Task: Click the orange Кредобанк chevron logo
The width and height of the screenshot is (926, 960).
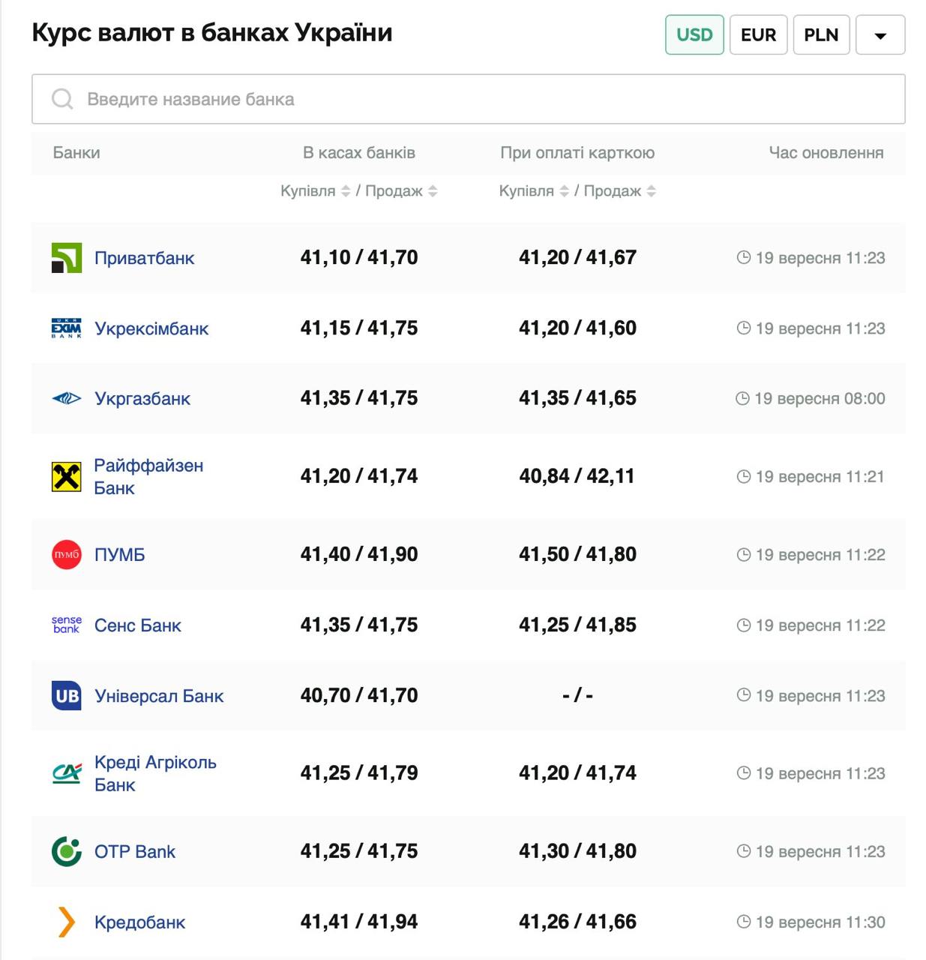Action: point(66,922)
